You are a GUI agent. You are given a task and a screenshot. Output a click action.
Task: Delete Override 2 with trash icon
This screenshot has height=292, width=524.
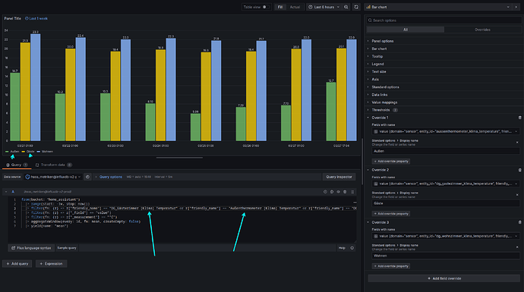(x=519, y=170)
